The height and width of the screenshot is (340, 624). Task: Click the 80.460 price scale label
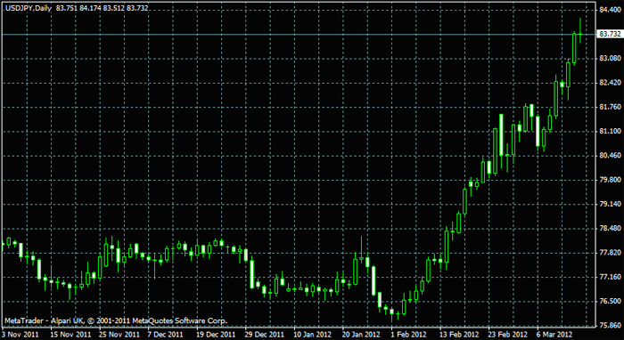[609, 155]
